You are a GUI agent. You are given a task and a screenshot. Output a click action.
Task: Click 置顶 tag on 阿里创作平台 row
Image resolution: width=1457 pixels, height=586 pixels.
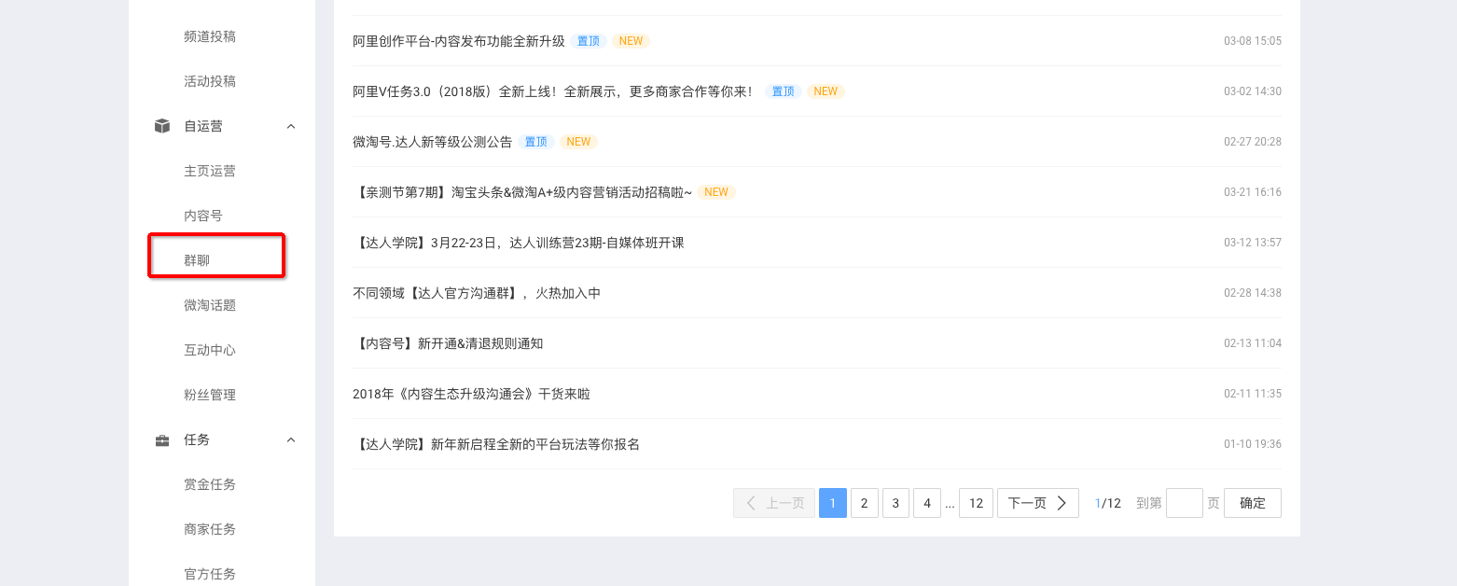589,41
